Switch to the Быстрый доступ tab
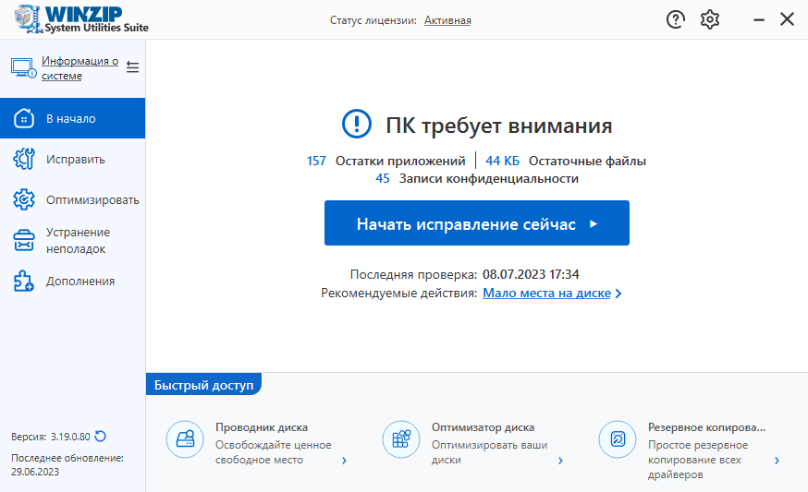Viewport: 808px width, 492px height. click(x=203, y=385)
